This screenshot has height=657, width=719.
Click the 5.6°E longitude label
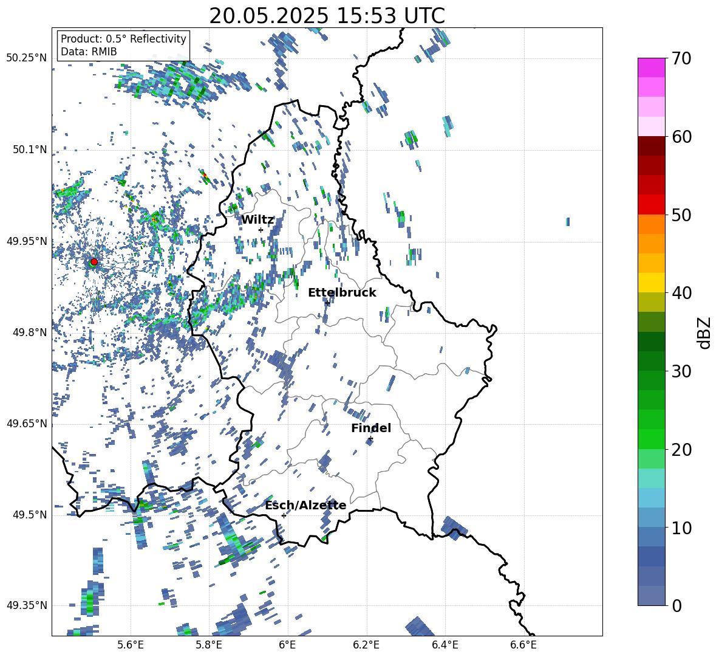pyautogui.click(x=130, y=645)
